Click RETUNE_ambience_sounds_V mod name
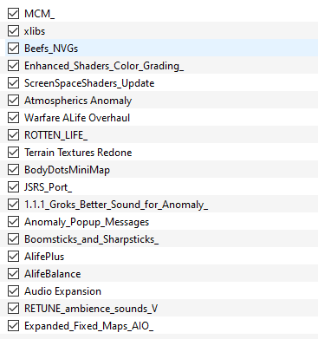The width and height of the screenshot is (318, 339). 91,309
